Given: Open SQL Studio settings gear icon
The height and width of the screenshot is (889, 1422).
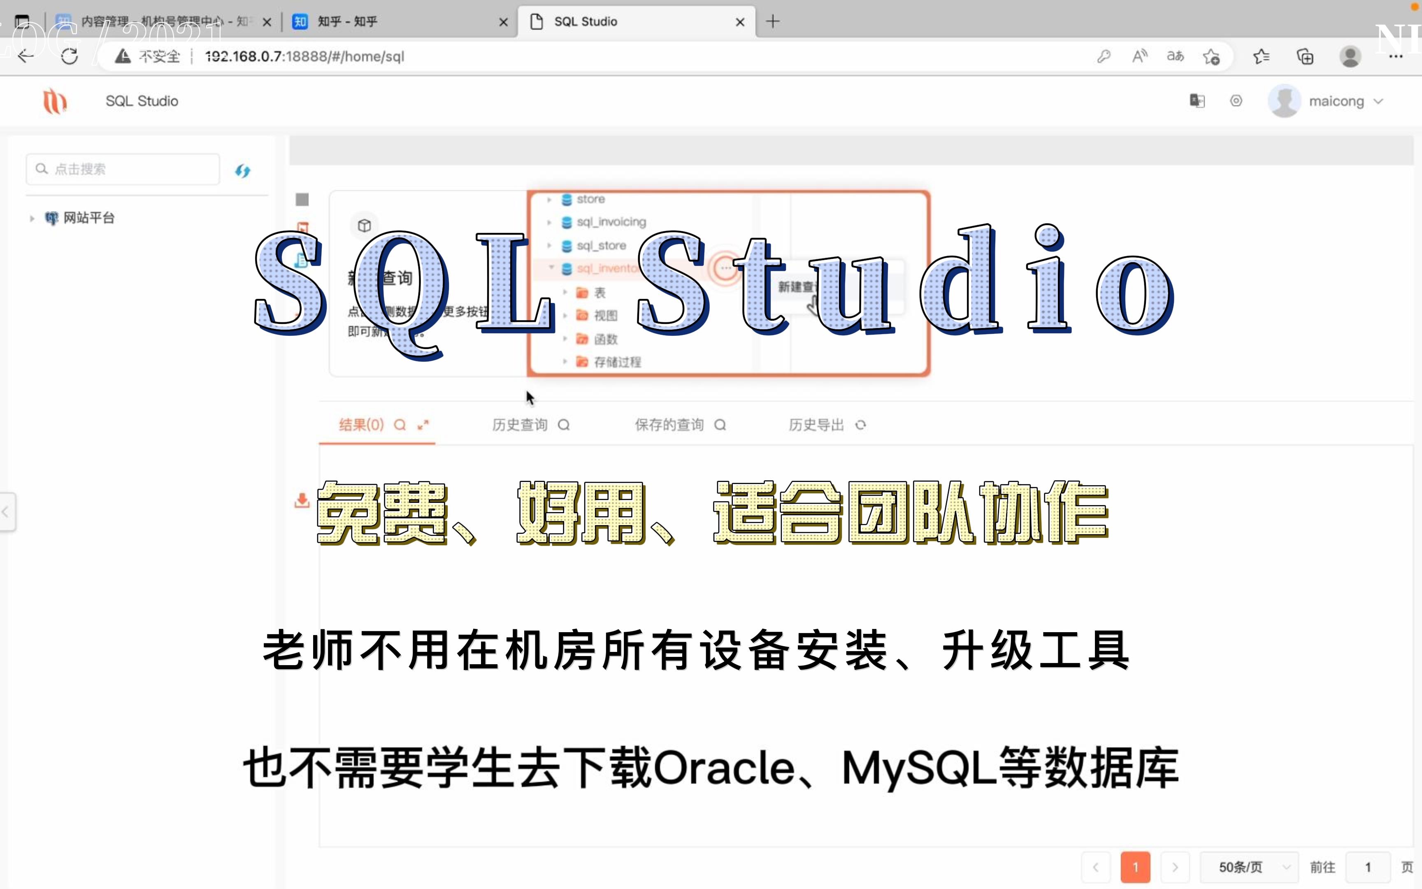Looking at the screenshot, I should tap(1236, 101).
